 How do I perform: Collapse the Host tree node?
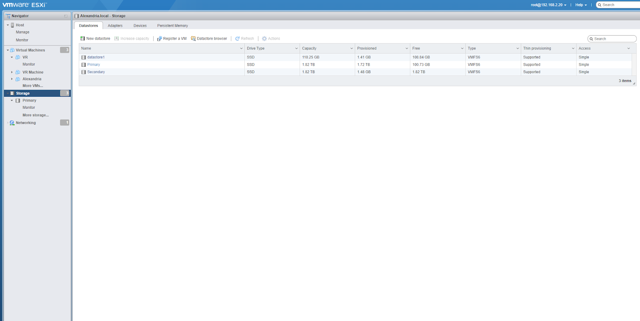pos(8,25)
